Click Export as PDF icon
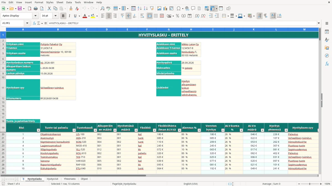332x186 pixels. (x=30, y=9)
